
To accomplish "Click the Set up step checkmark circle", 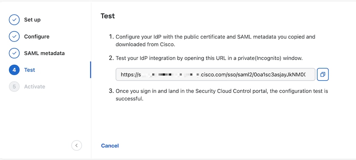I will 14,20.
